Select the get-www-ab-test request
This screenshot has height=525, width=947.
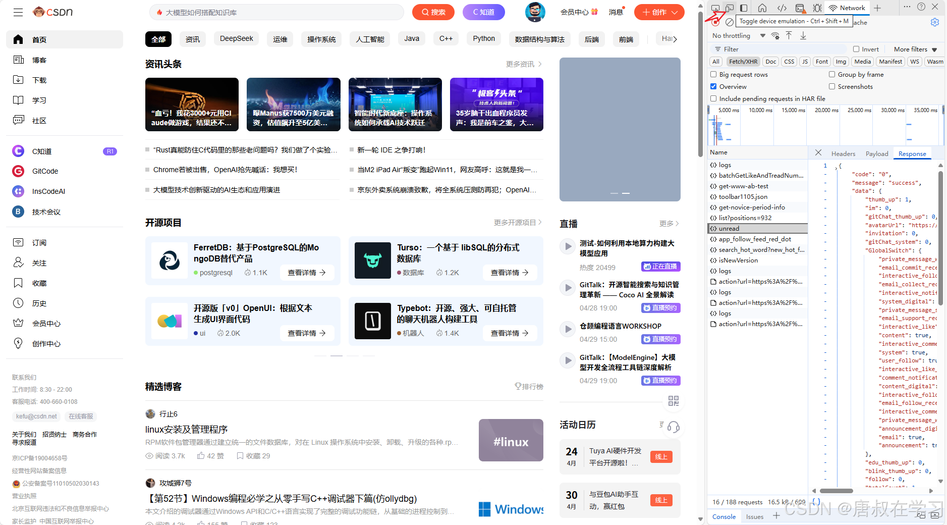pyautogui.click(x=757, y=186)
